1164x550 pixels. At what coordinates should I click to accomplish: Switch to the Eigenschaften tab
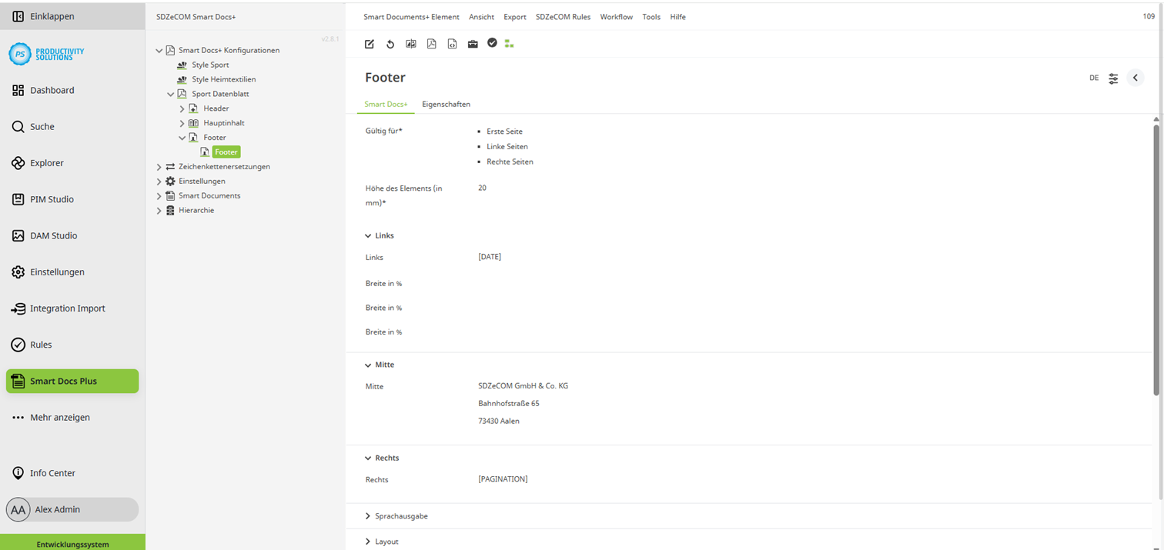pyautogui.click(x=446, y=104)
